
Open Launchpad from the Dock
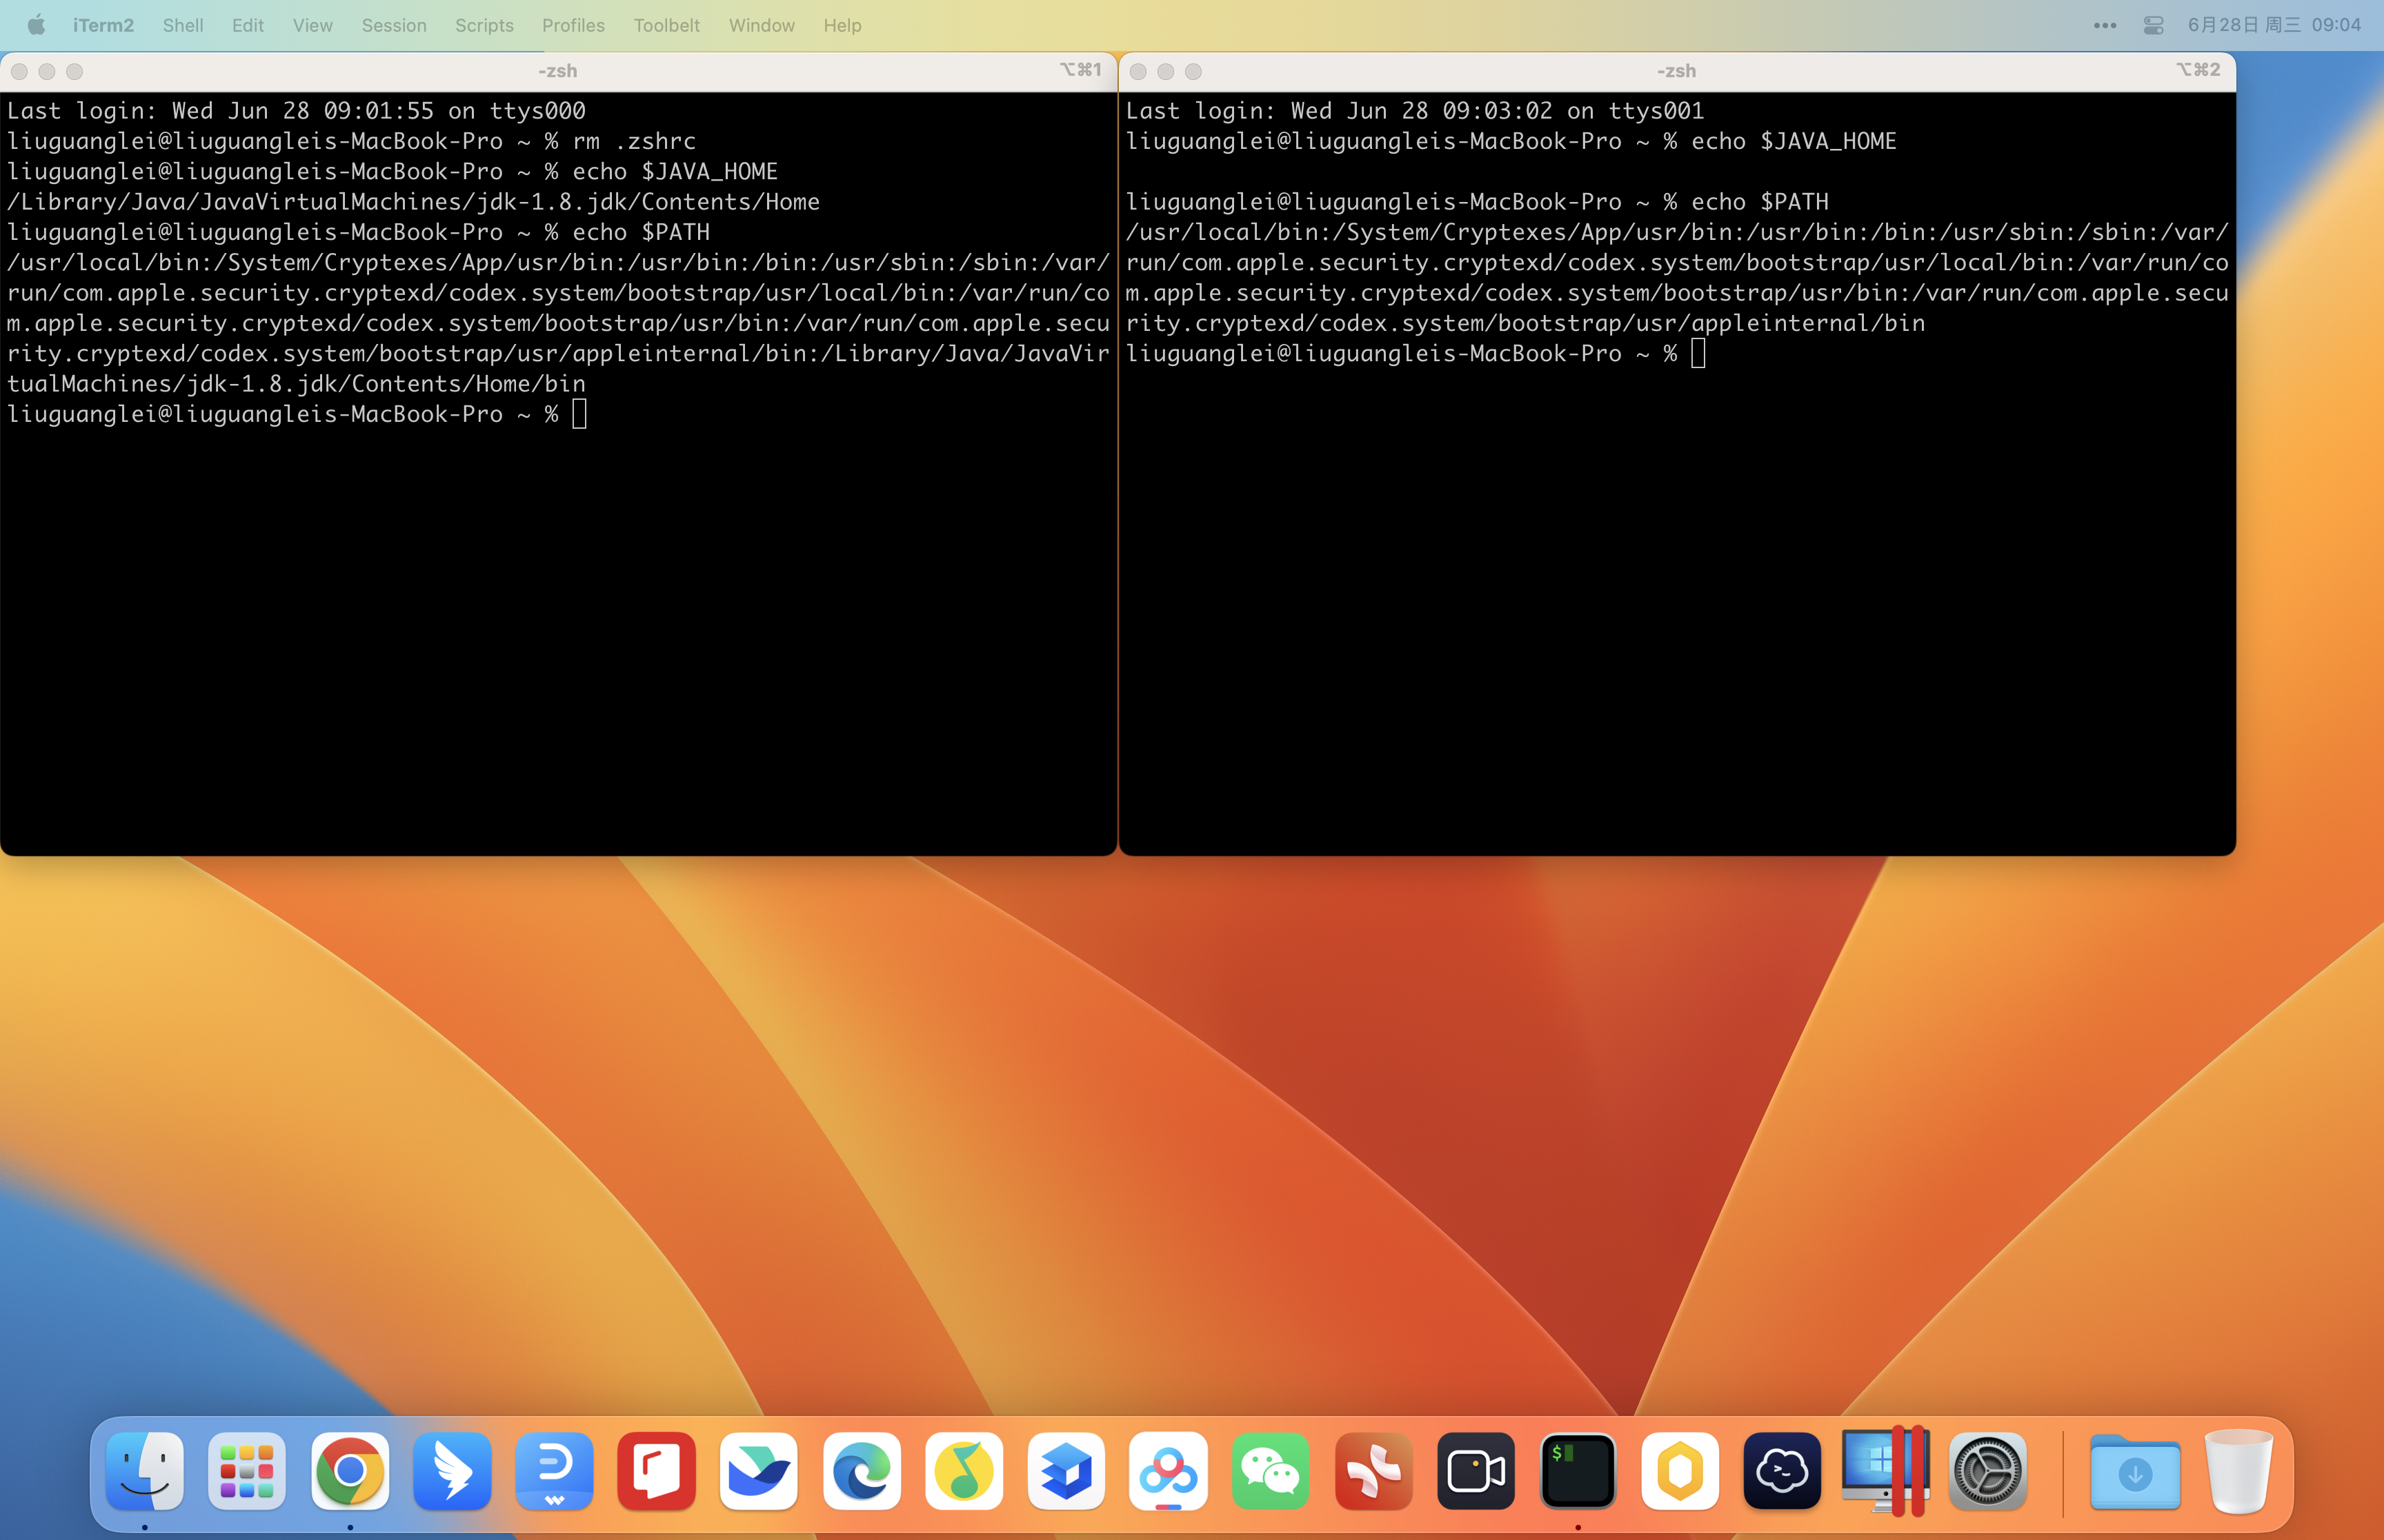tap(247, 1471)
